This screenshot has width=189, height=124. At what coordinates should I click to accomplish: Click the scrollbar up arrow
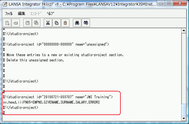184,30
